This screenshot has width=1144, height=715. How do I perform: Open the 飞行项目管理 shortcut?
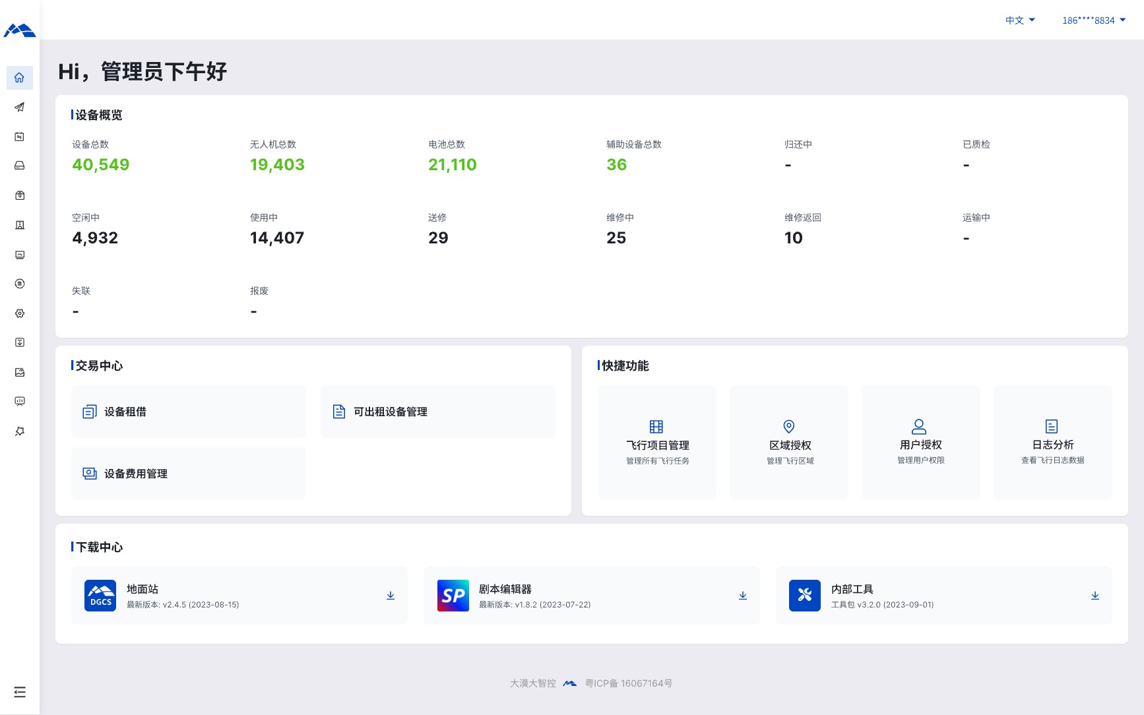[657, 443]
